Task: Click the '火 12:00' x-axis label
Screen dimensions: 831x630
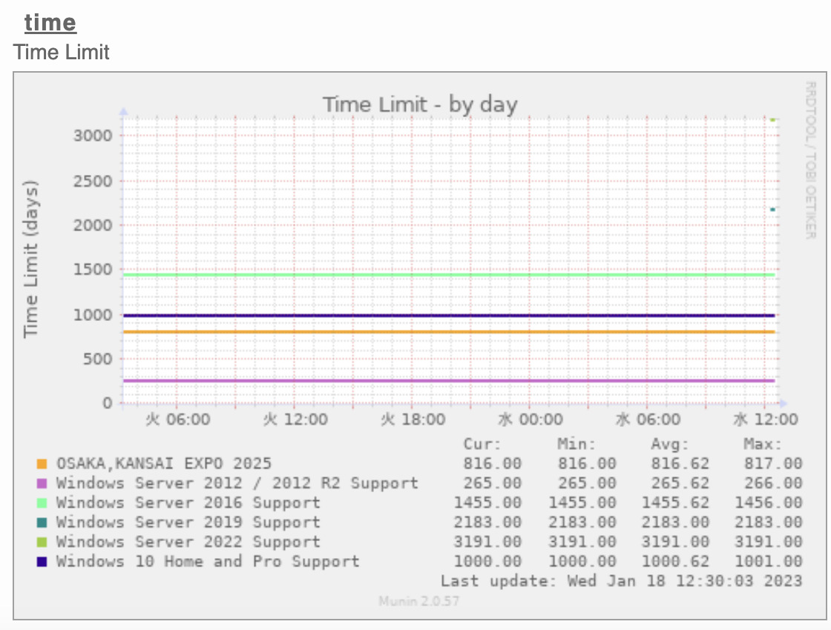Action: coord(295,420)
